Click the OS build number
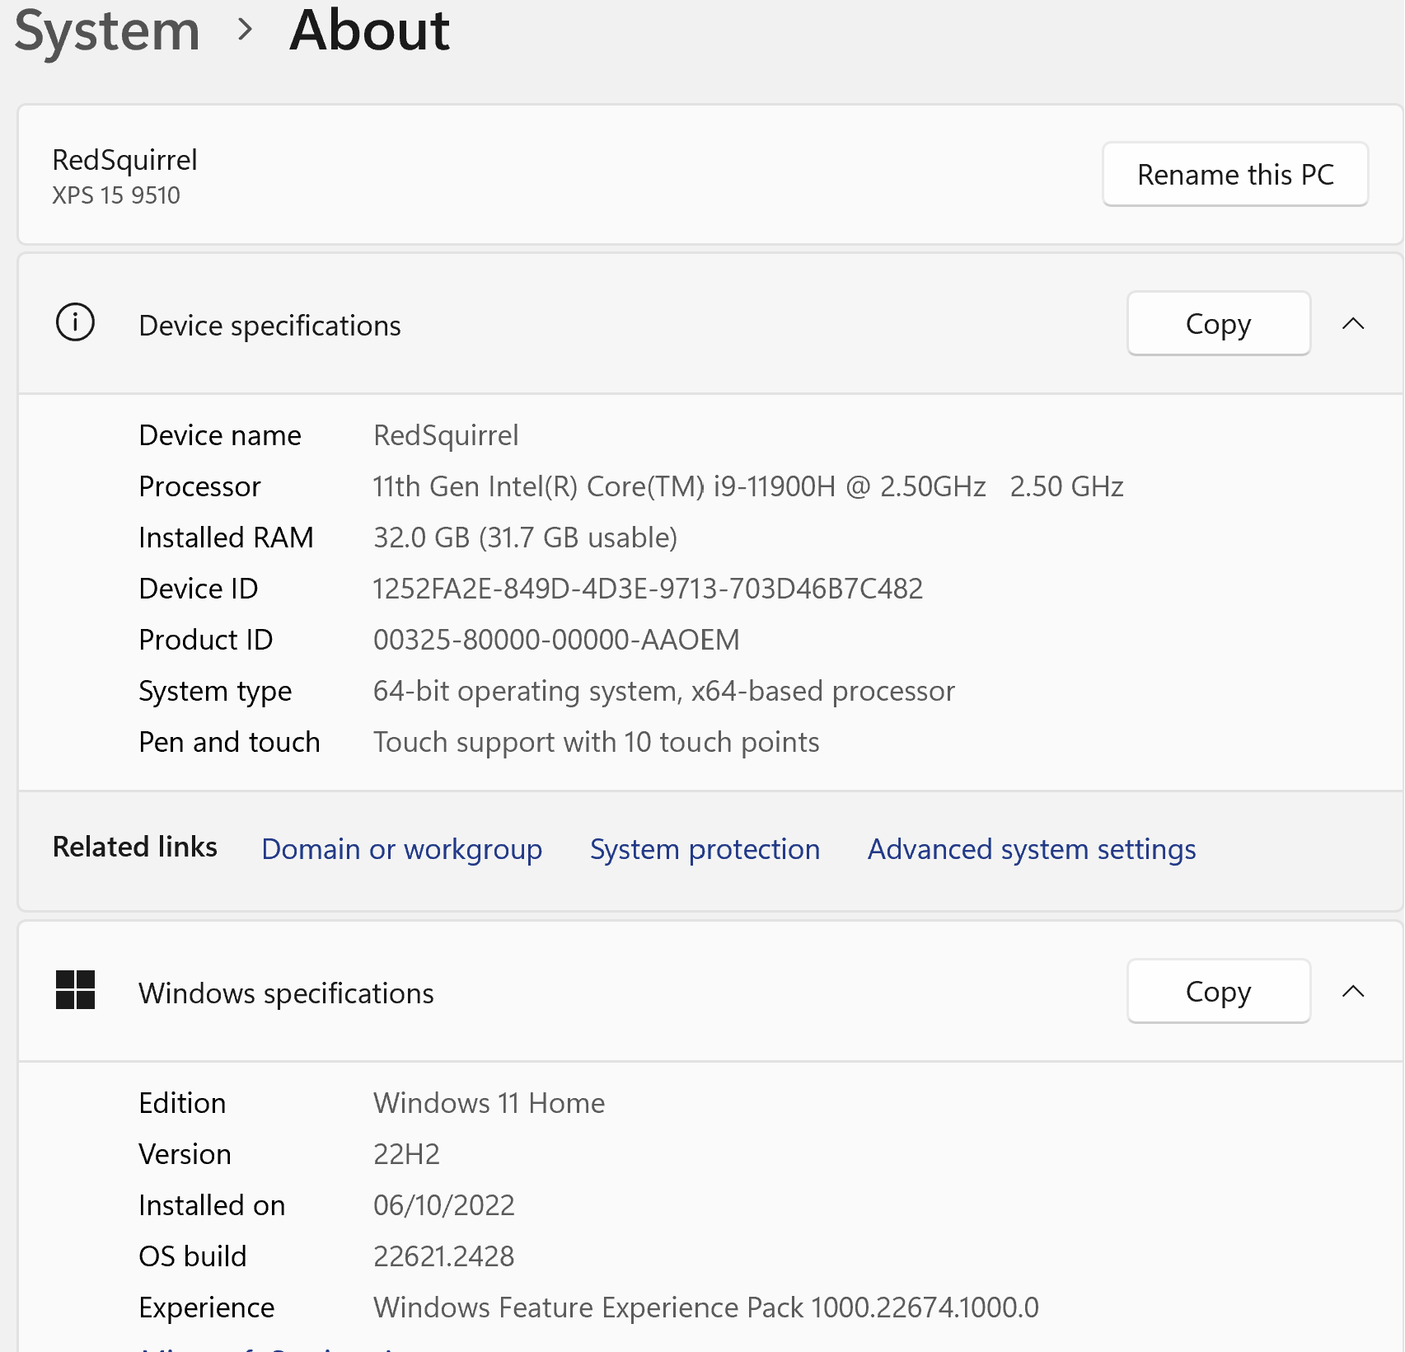 [443, 1256]
